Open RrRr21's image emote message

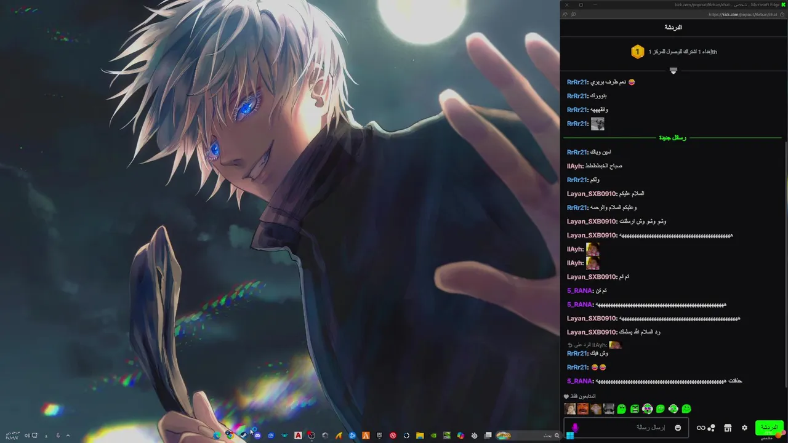[597, 124]
